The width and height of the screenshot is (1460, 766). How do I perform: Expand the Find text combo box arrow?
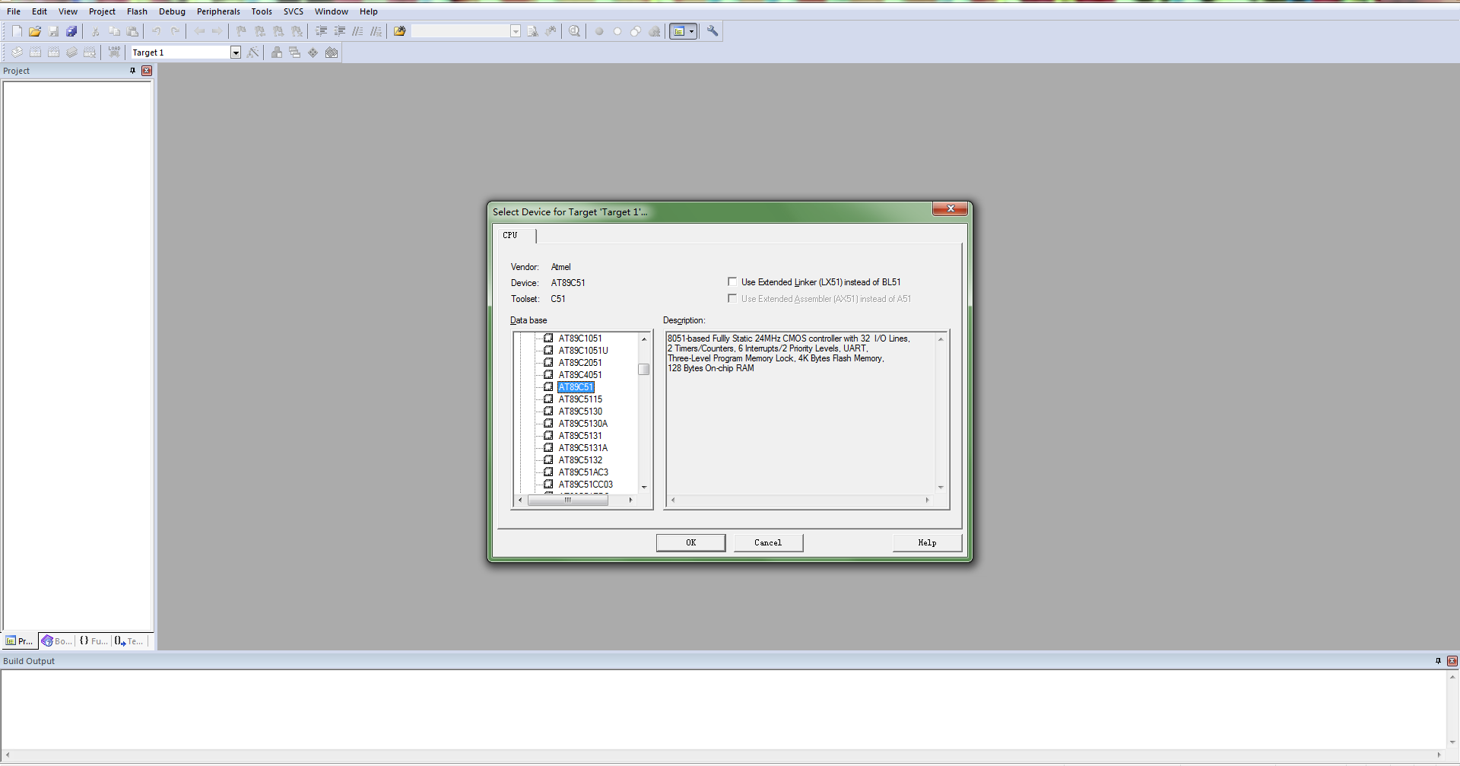coord(516,31)
